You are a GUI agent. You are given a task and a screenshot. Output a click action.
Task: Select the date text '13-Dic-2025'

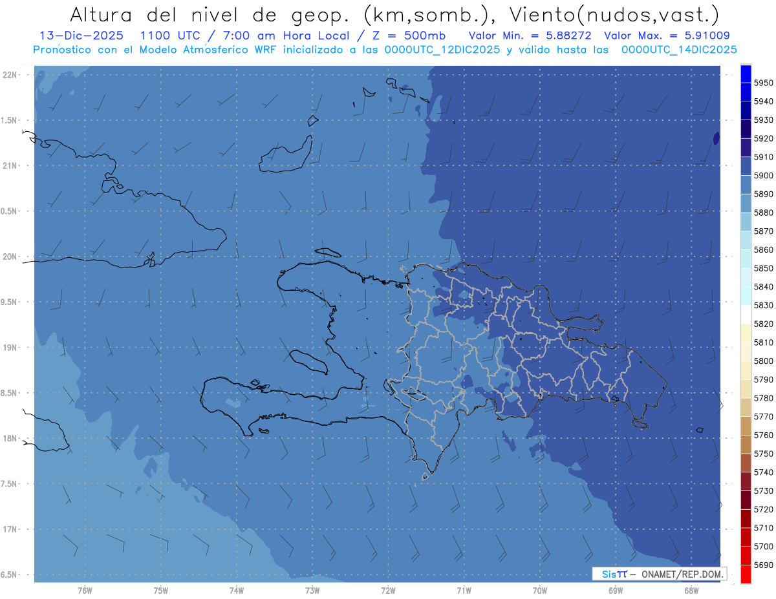coord(80,36)
